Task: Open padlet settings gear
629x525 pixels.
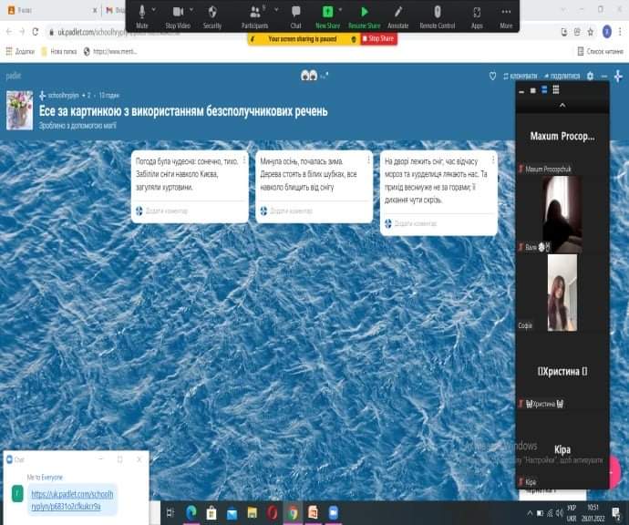Action: (590, 76)
